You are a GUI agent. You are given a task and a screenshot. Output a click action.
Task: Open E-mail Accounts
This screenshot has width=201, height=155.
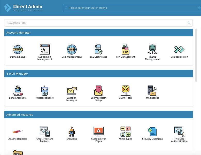[x=18, y=91]
